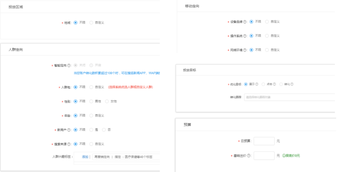Viewport: 347px width, 172px height.
Task: Click the blue 智能定向 hint text
Action: coord(117,73)
